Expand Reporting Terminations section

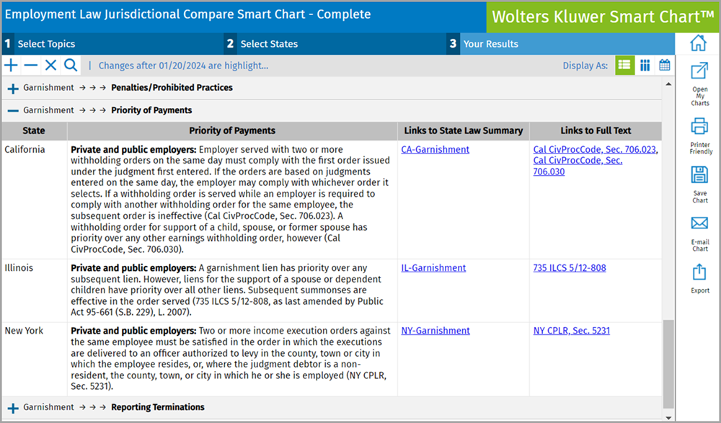[x=13, y=408]
